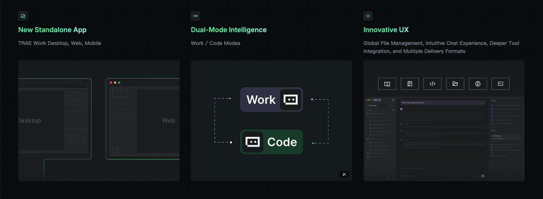Screen dimensions: 543x199
Task: Click the devices icon above New Standalone App
Action: [23, 16]
